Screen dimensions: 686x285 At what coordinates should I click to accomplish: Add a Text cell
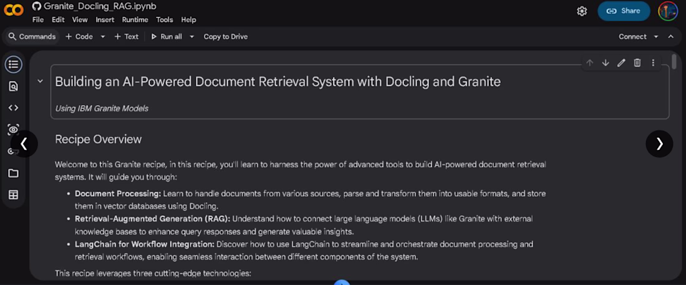pos(127,37)
